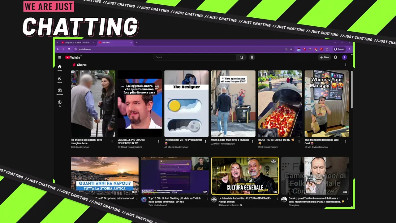Image resolution: width=396 pixels, height=223 pixels.
Task: Close the YouTube tab
Action: tap(131, 42)
